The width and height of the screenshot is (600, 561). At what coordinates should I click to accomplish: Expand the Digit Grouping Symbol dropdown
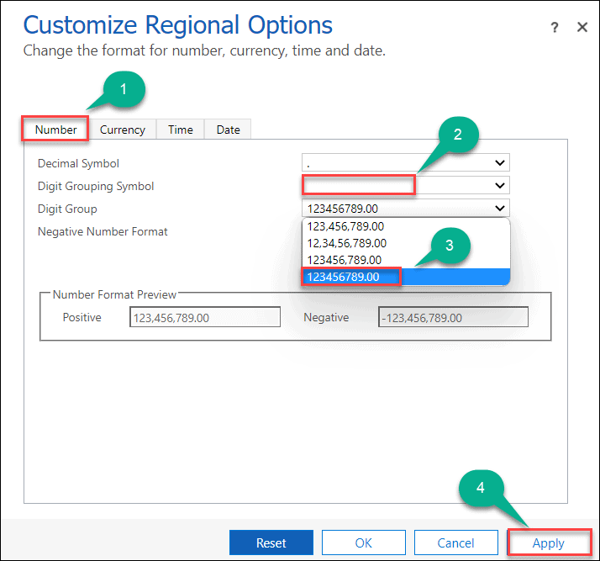pyautogui.click(x=406, y=185)
